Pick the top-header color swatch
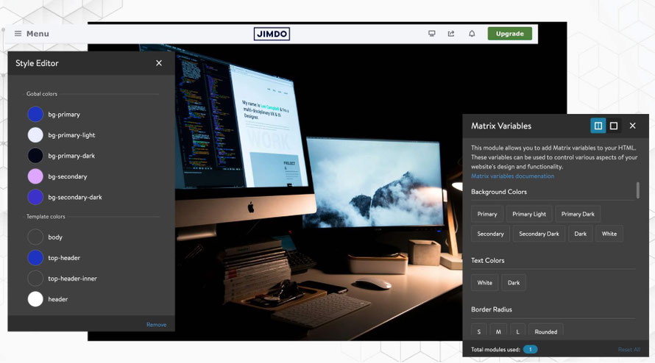Viewport: 655px width, 363px height. 35,258
